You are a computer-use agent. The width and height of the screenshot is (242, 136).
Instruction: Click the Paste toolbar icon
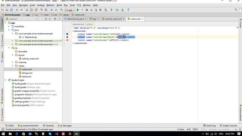(x=36, y=10)
